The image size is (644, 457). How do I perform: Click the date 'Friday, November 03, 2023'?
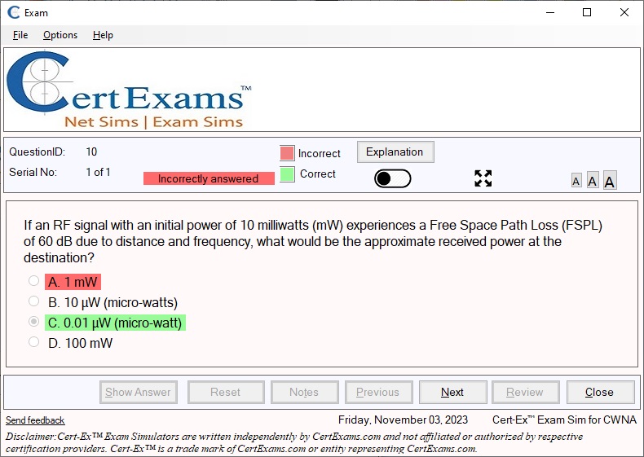[x=403, y=420]
